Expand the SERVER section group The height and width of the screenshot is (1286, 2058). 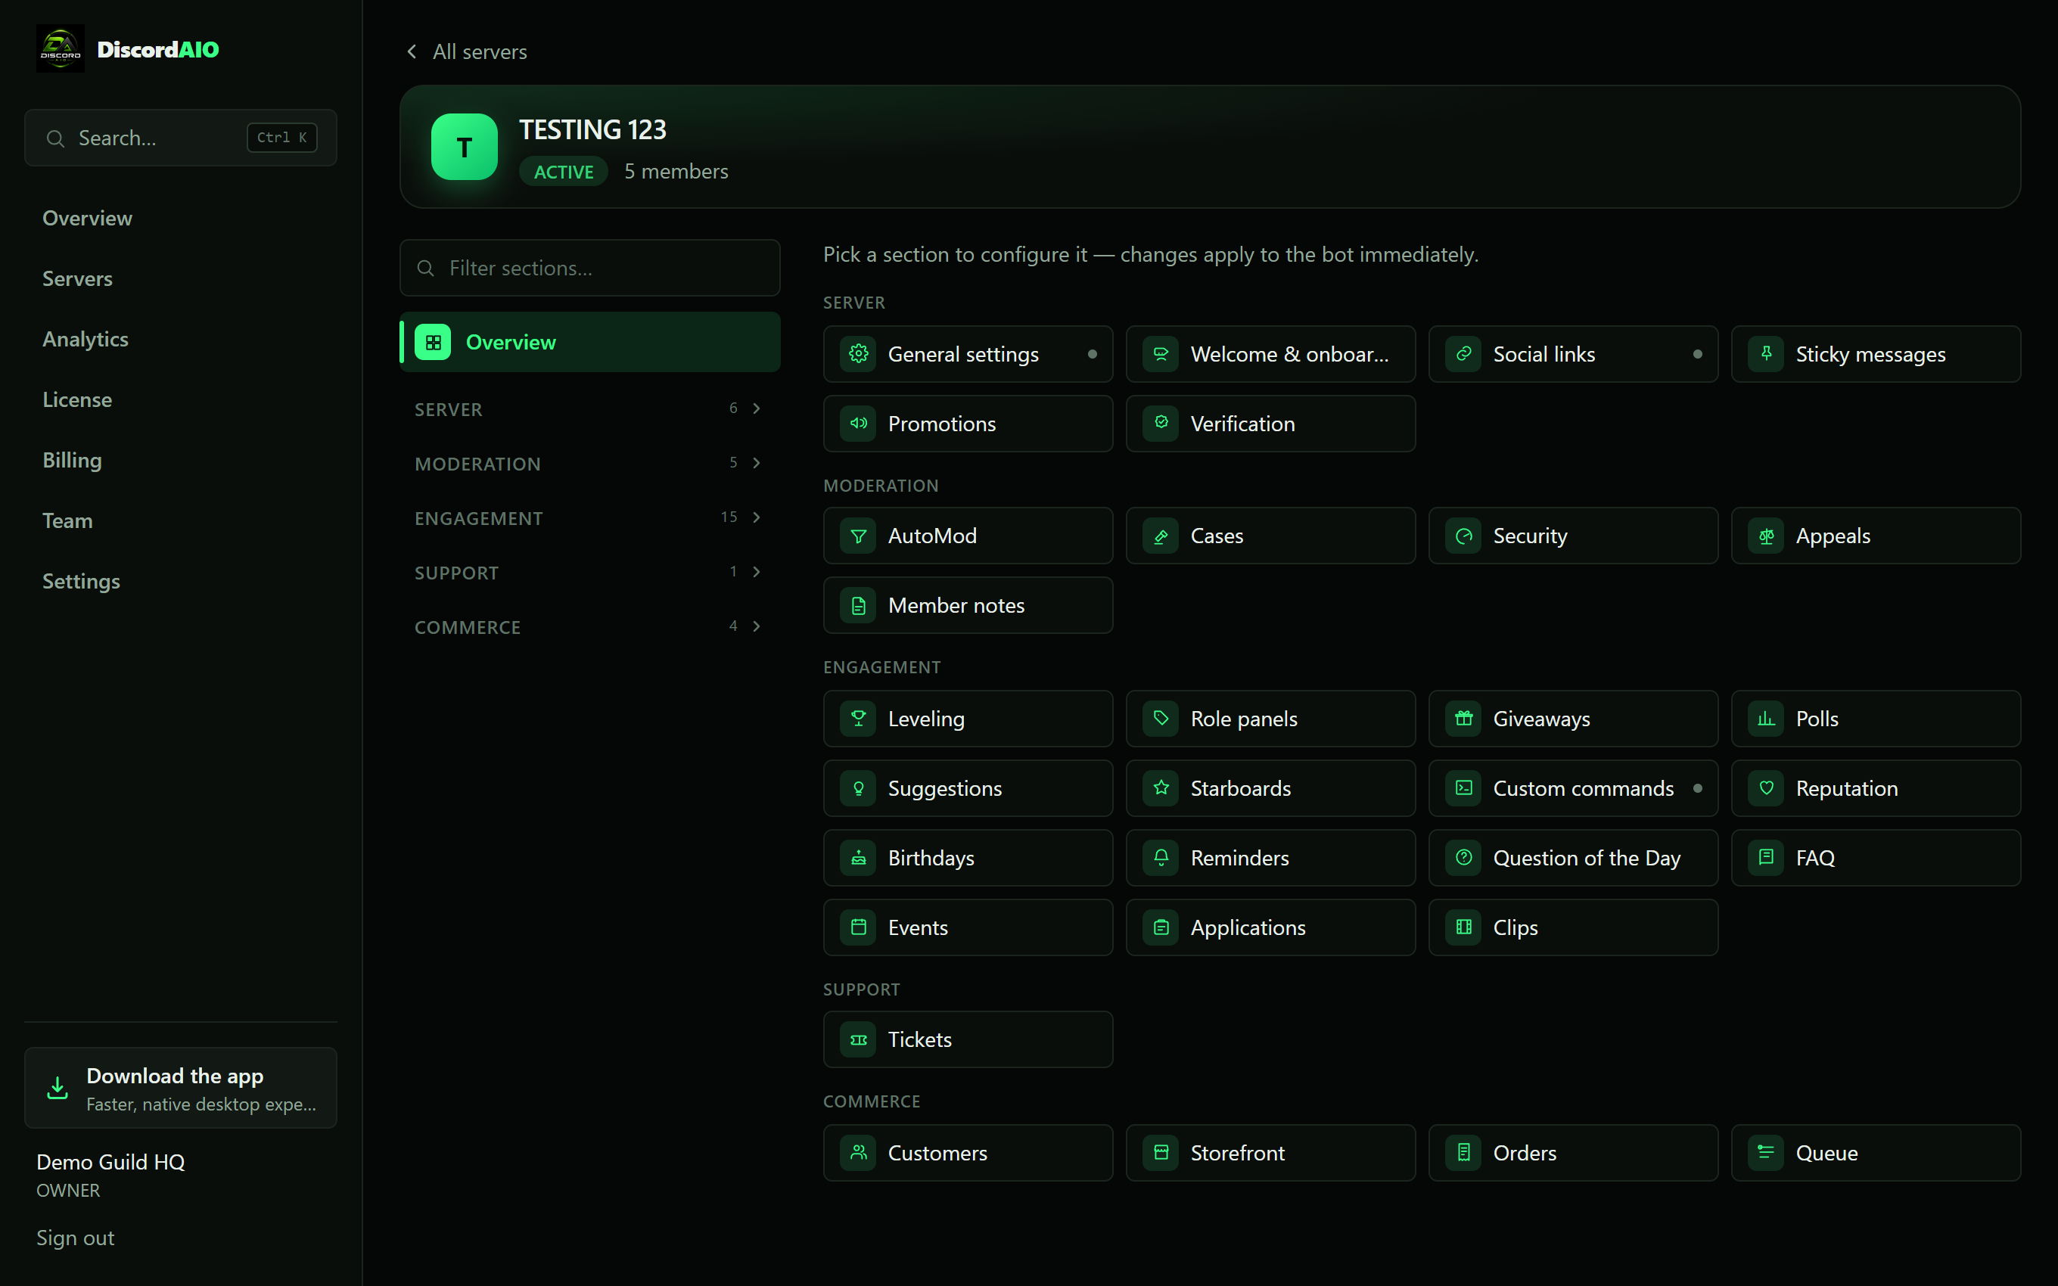pos(589,409)
